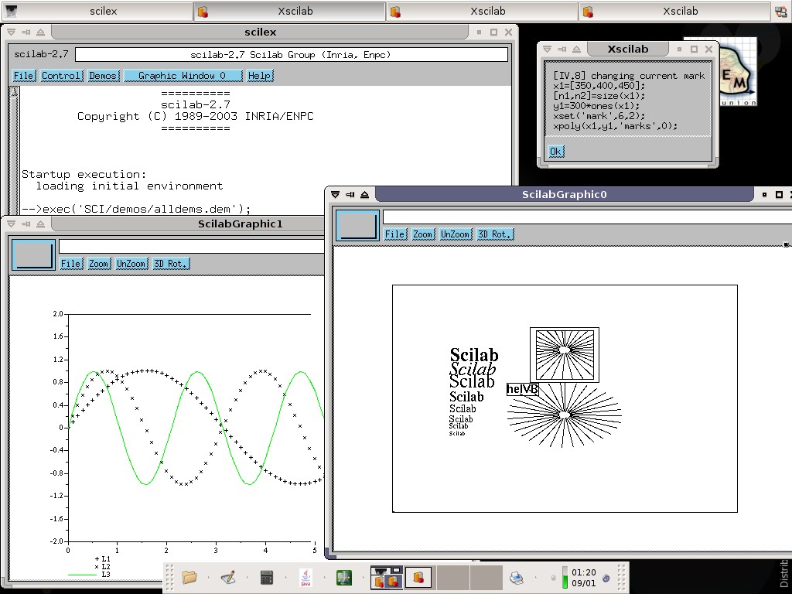
Task: Click the pin icon on ScilabGraphic0 title bar
Action: click(x=350, y=194)
